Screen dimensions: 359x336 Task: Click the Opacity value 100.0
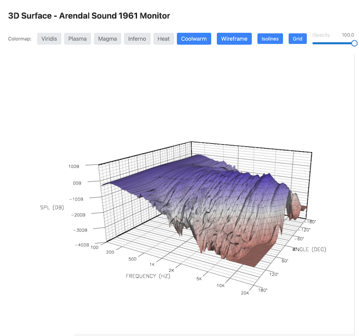348,35
